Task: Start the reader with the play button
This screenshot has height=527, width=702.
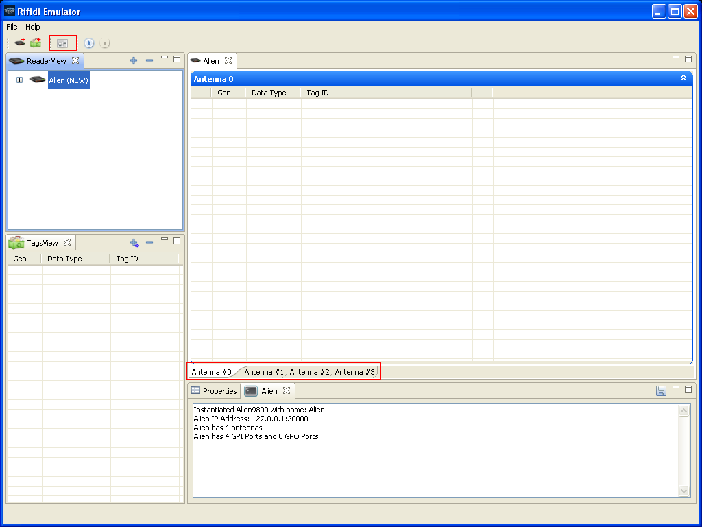Action: click(x=88, y=43)
